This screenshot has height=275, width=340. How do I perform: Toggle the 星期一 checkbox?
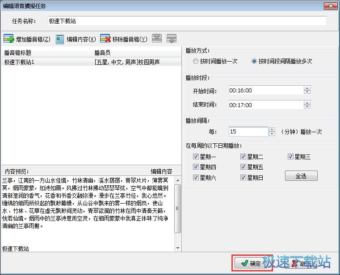click(196, 156)
